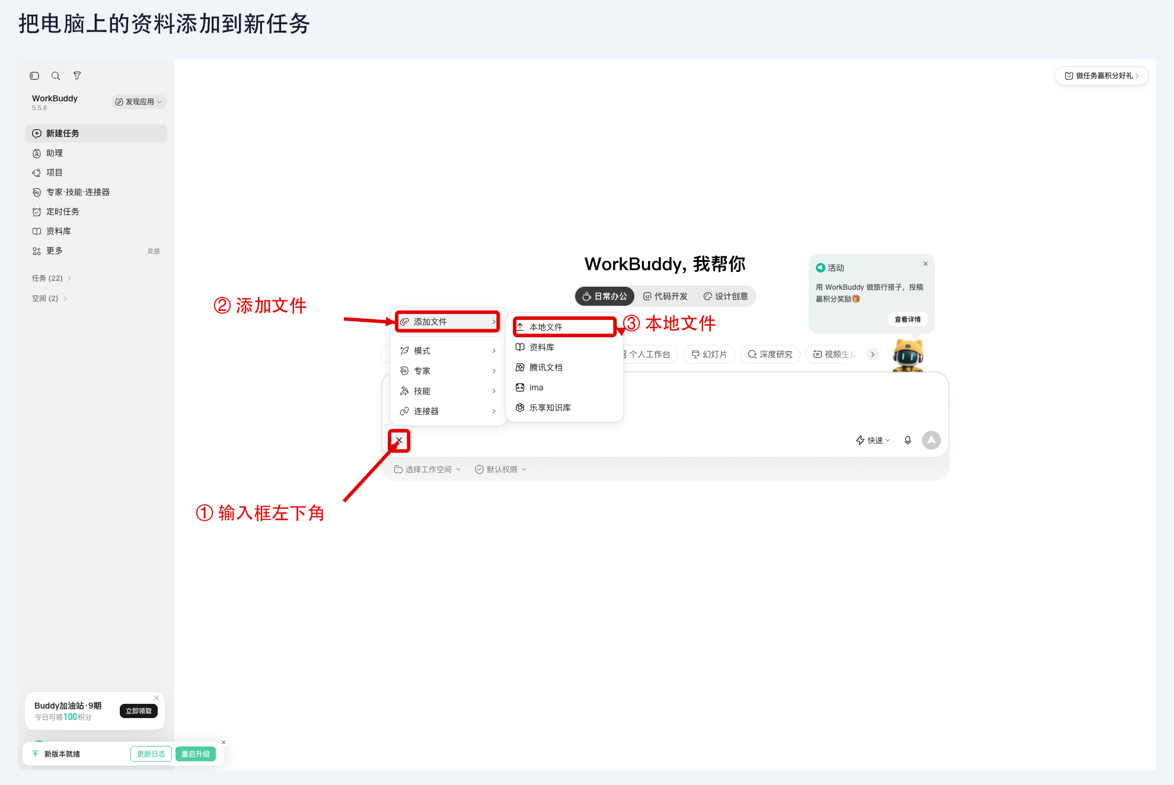The width and height of the screenshot is (1174, 785).
Task: Switch to 日常办公 tab
Action: point(605,296)
